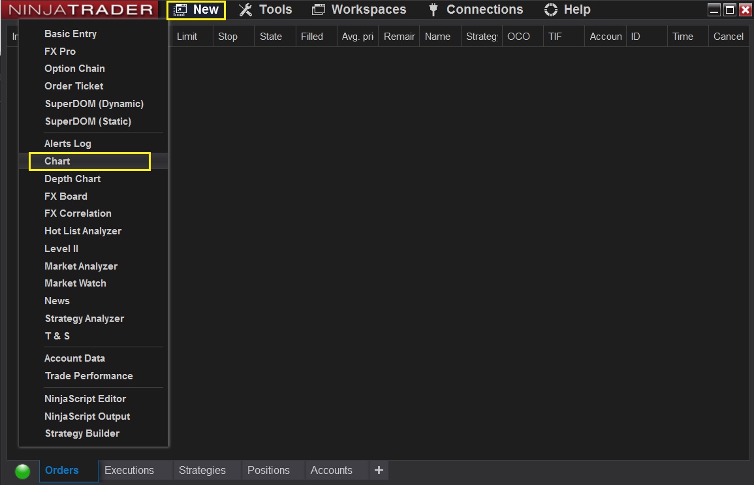Open Market Watch window

click(76, 283)
